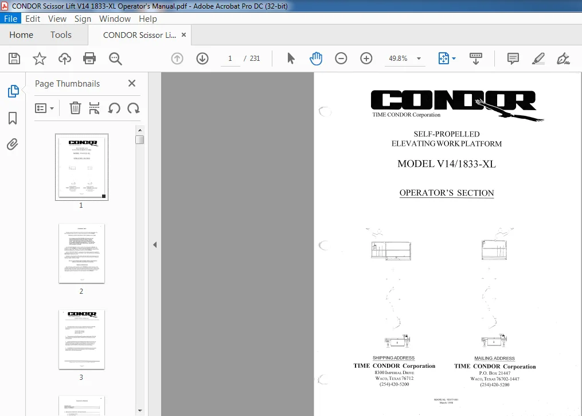
Task: Zoom in with the plus circle icon
Action: click(366, 59)
